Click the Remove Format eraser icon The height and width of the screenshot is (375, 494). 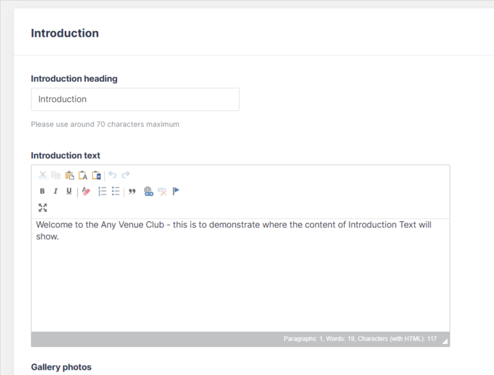point(86,192)
